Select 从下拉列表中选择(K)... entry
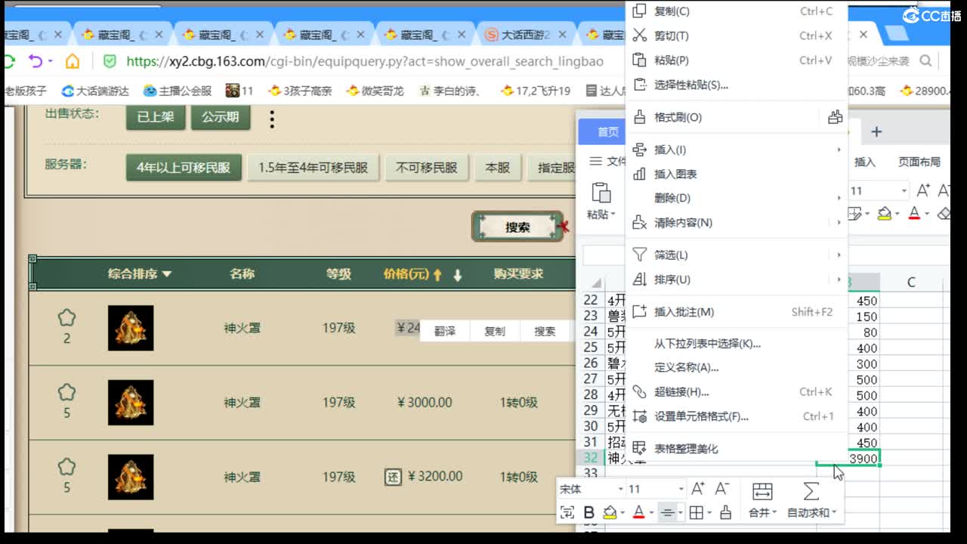Screen dimensions: 967x544 (x=737, y=344)
